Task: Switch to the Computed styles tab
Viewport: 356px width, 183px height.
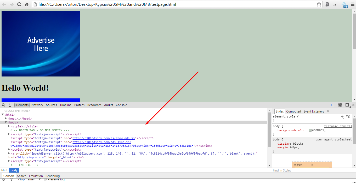Action: click(x=293, y=111)
